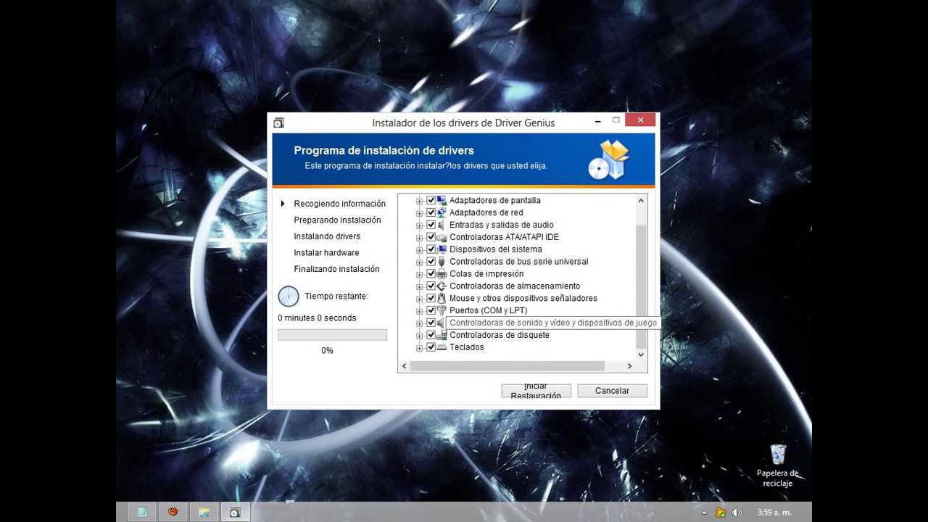Screen dimensions: 928x522
Task: Click the Entradas y salidas de audio speaker icon
Action: (442, 225)
